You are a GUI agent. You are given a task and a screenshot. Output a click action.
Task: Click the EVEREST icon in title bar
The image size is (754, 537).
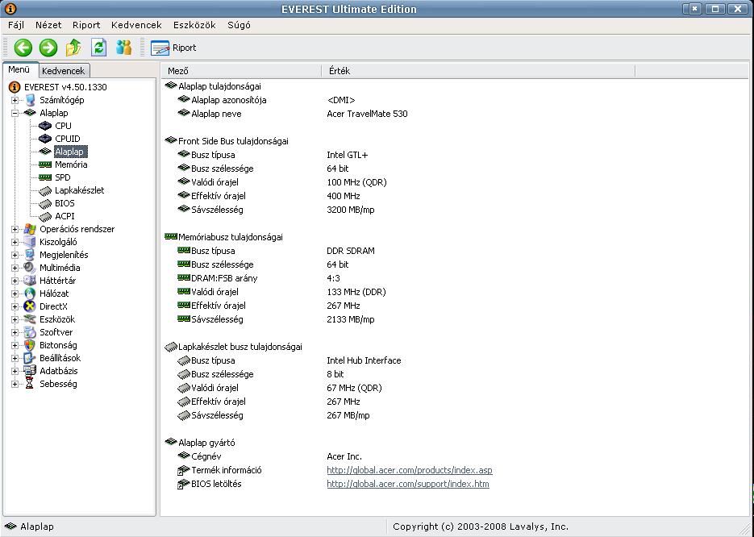coord(10,8)
